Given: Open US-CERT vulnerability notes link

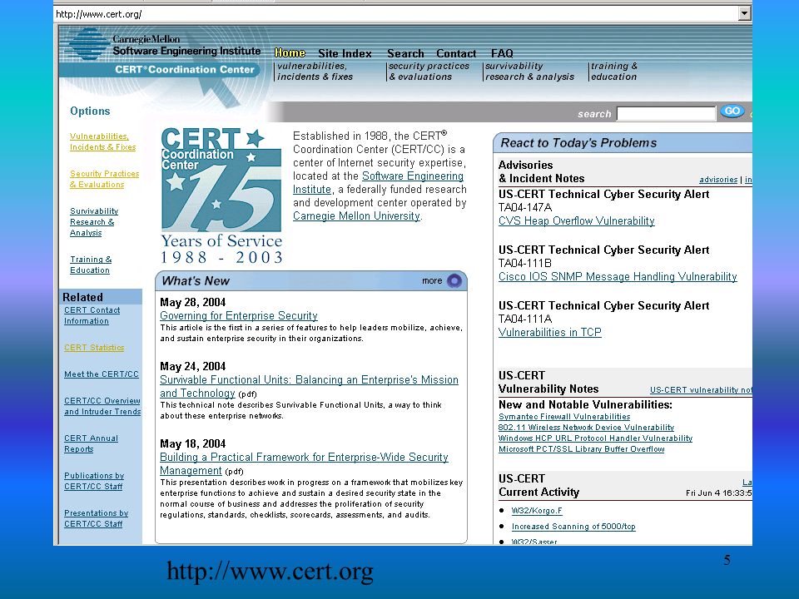Looking at the screenshot, I should [x=701, y=389].
